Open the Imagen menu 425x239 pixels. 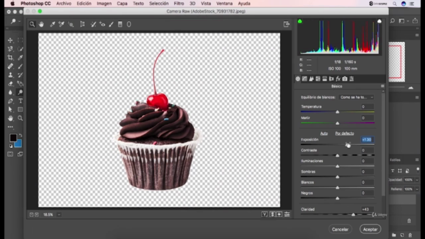104,3
